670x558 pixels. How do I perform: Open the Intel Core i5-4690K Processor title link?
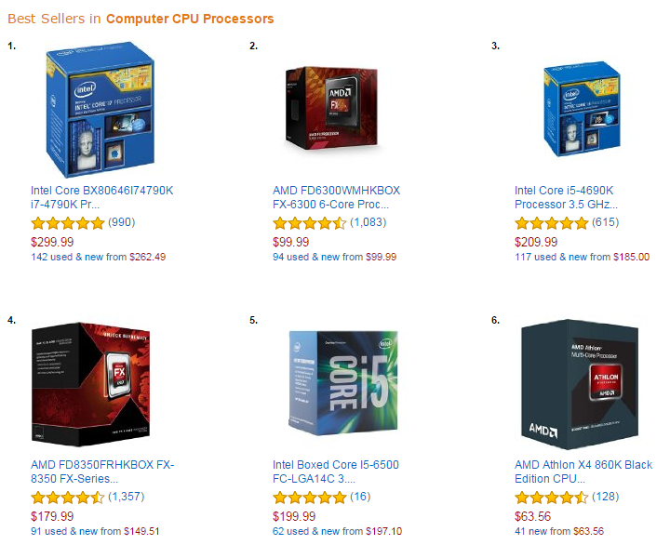(566, 197)
